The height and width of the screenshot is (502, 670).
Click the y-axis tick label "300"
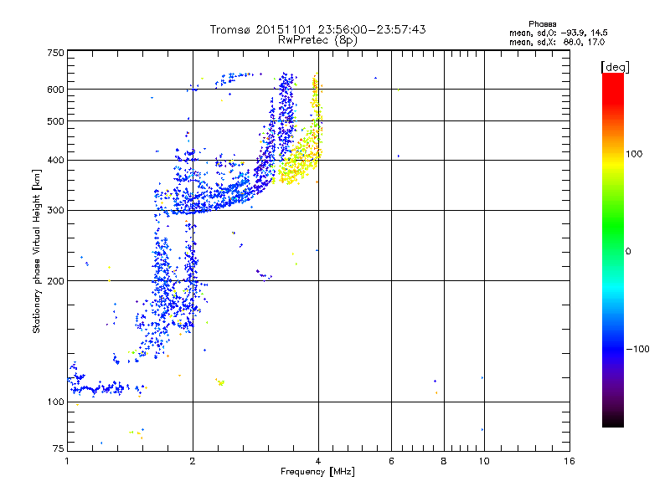(x=55, y=210)
